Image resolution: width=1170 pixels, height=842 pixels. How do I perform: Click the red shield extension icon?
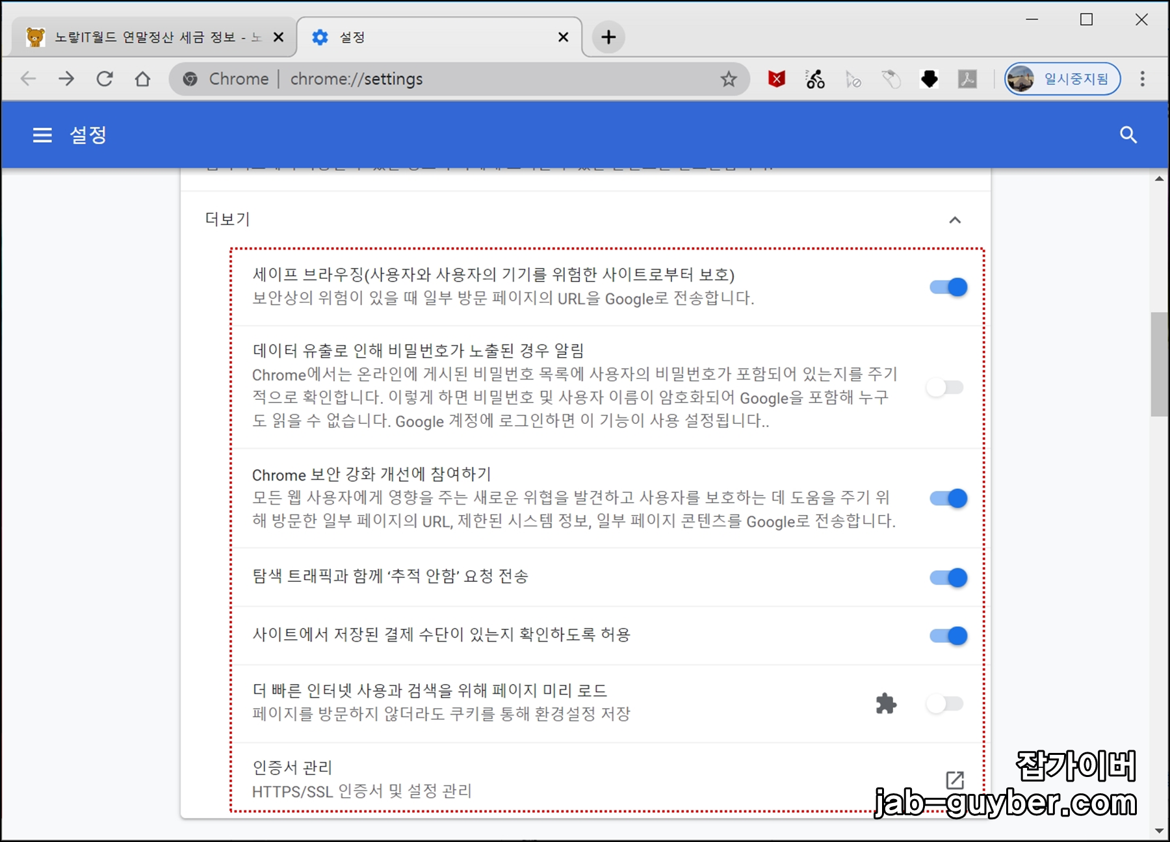coord(775,79)
